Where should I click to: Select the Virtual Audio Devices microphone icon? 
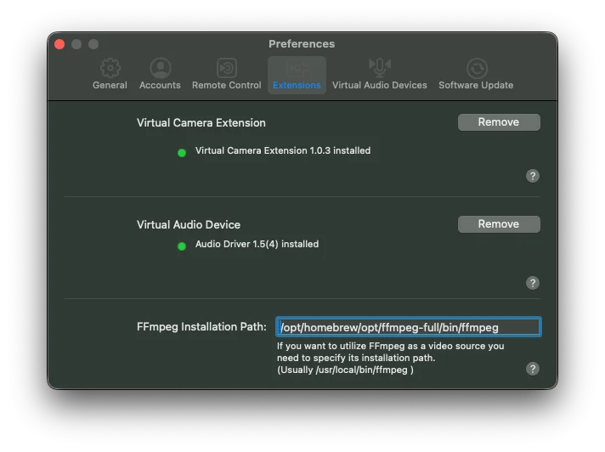tap(379, 69)
